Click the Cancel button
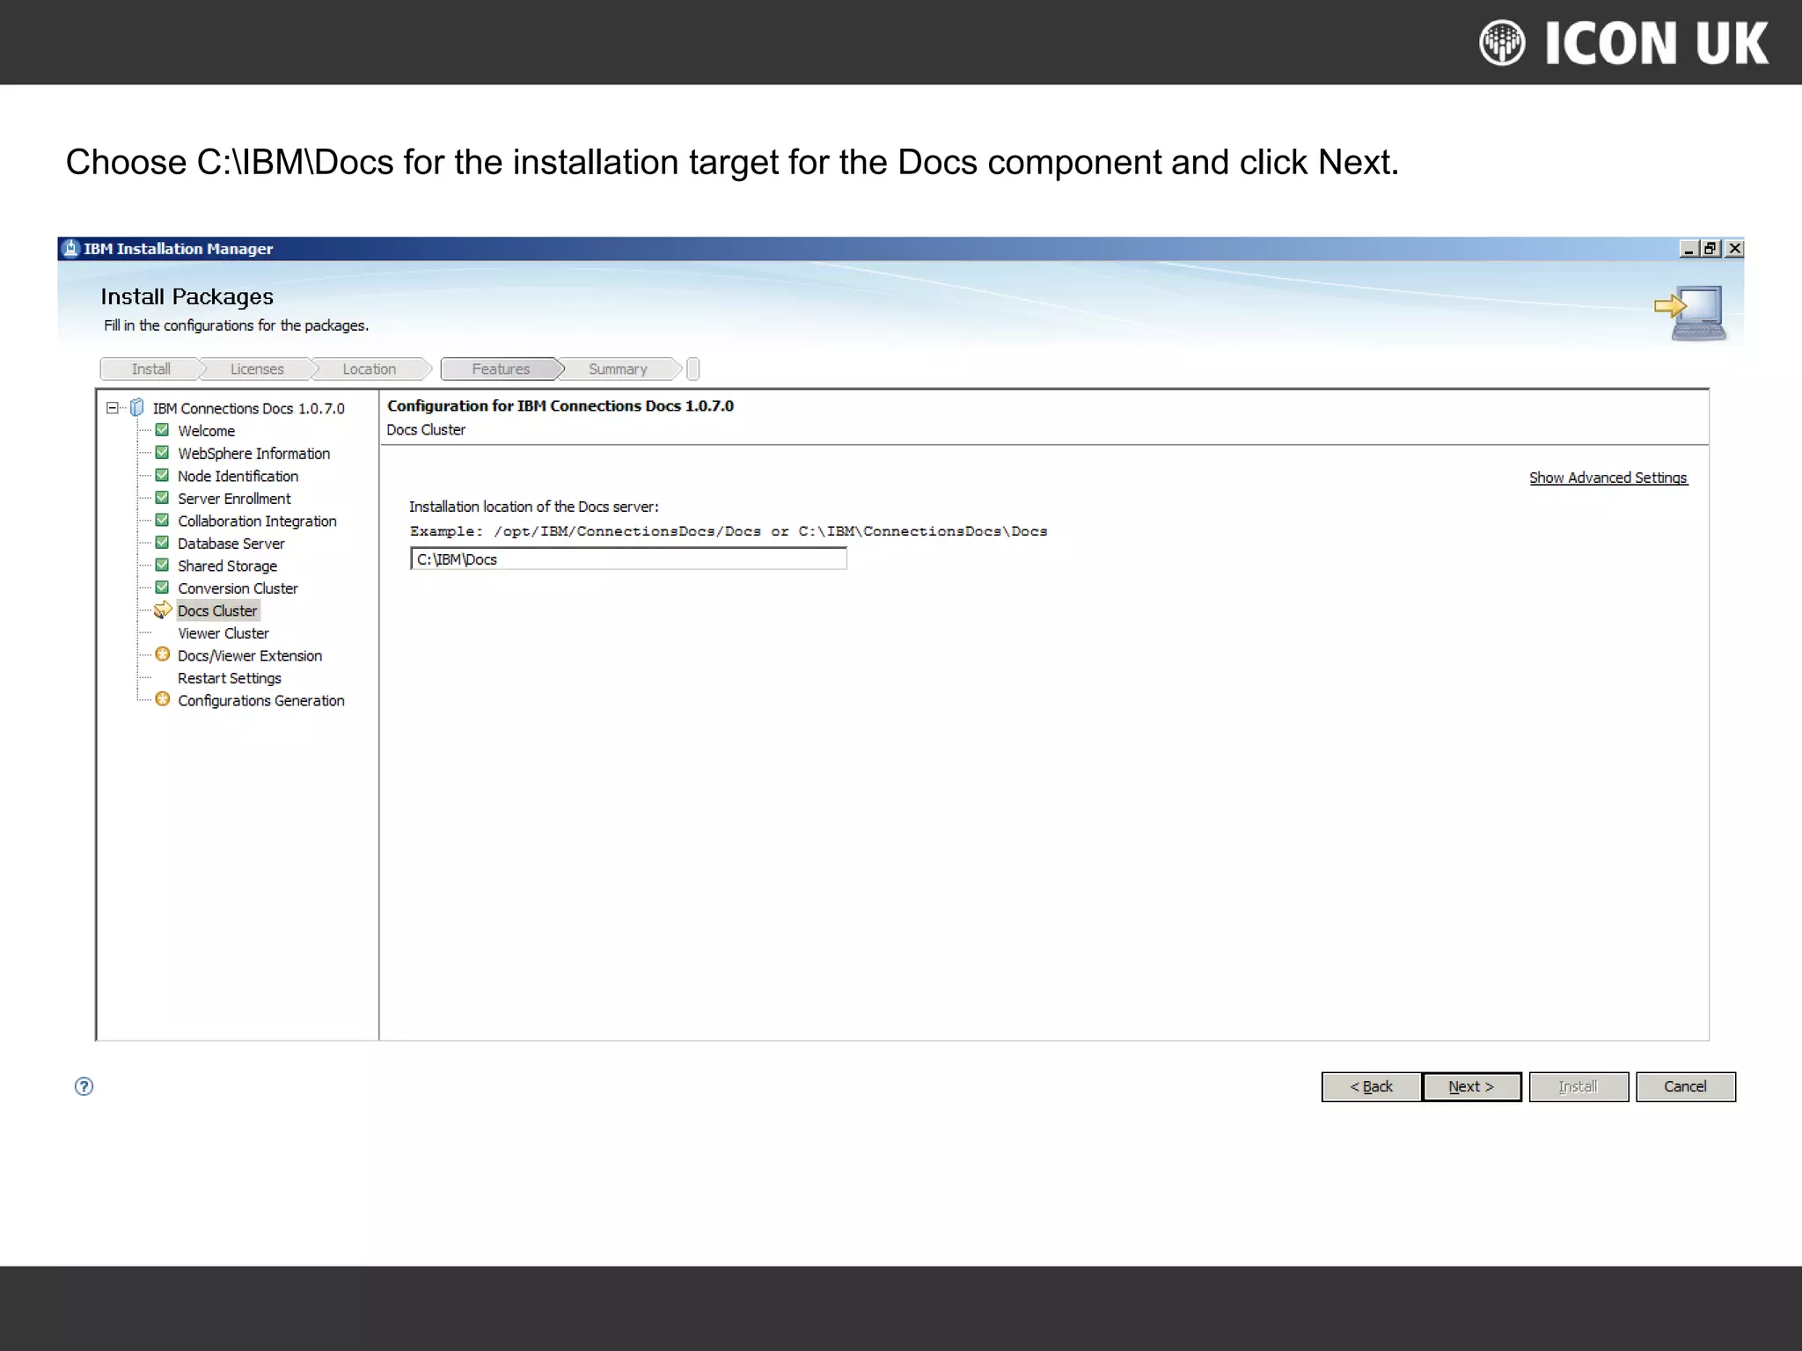The width and height of the screenshot is (1802, 1351). pyautogui.click(x=1685, y=1087)
